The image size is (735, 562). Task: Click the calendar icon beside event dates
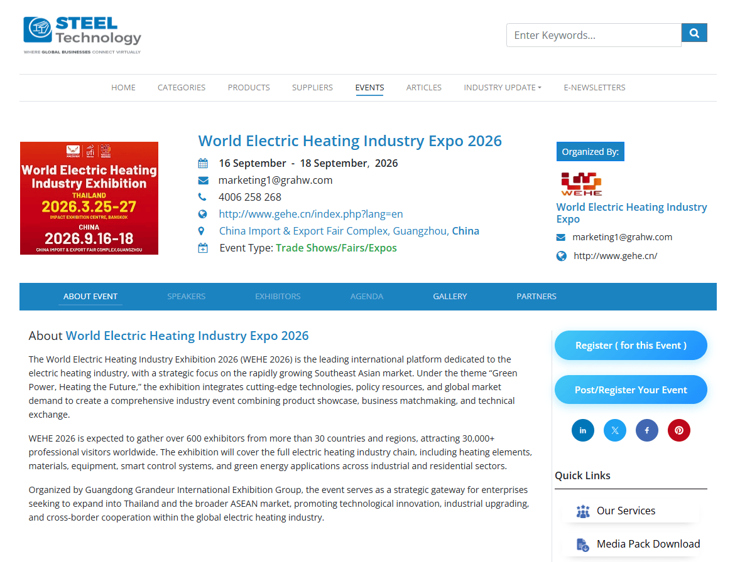203,163
